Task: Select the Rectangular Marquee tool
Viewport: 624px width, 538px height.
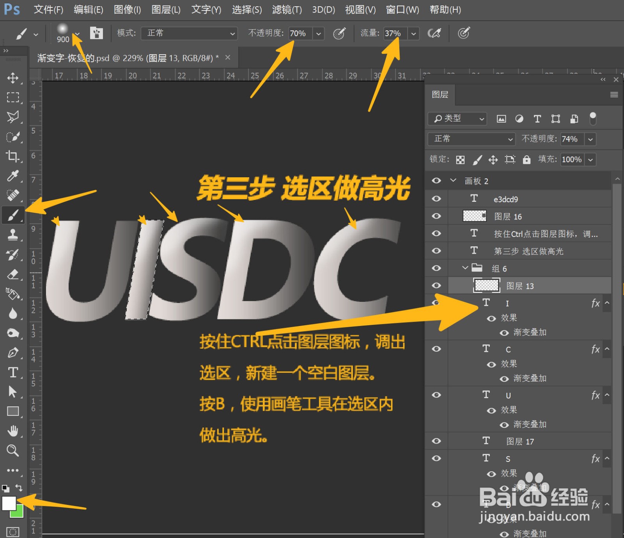Action: tap(13, 98)
